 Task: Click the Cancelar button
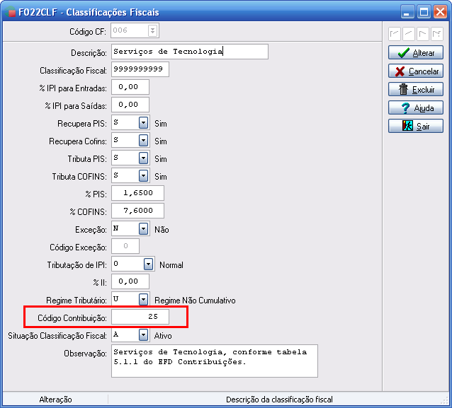pos(416,71)
